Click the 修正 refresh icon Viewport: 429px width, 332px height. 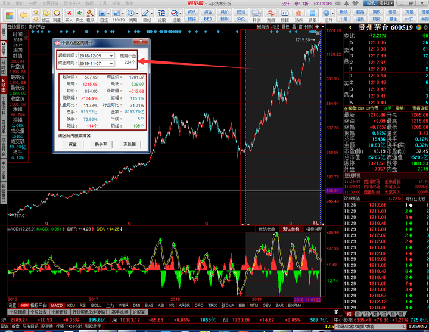[x=46, y=13]
